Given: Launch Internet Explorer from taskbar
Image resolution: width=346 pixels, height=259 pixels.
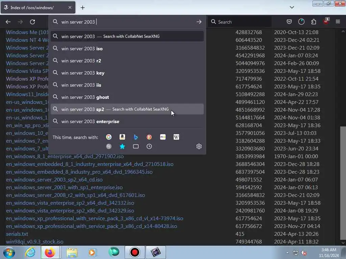Looking at the screenshot, I should click(x=30, y=252).
